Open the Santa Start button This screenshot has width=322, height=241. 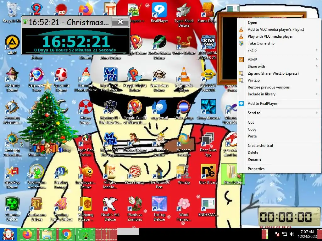pyautogui.click(x=8, y=234)
